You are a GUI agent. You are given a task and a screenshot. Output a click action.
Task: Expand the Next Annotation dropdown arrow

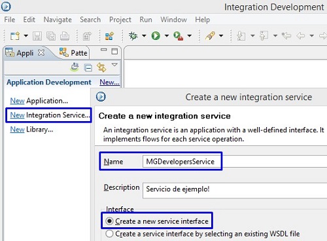click(x=252, y=35)
